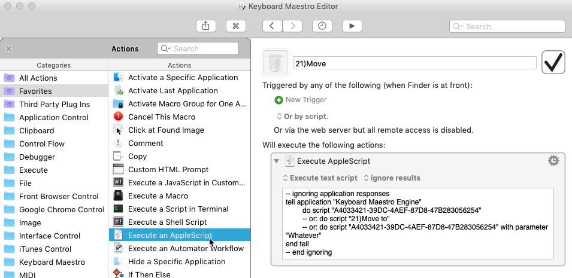572x278 pixels.
Task: Click the Actions column header
Action: (x=180, y=65)
